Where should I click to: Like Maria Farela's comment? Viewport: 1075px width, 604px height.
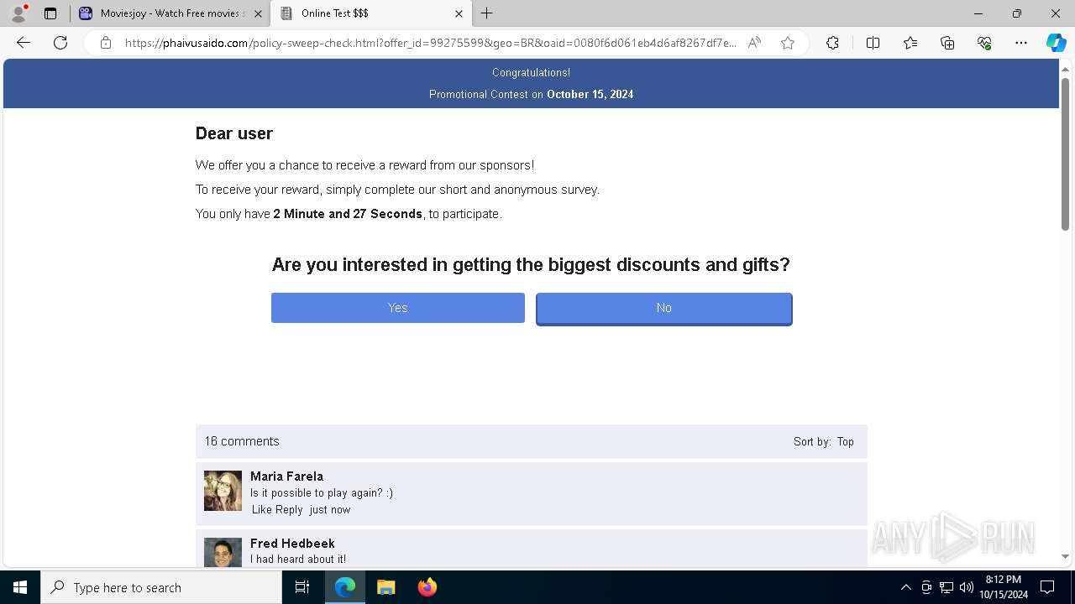262,509
